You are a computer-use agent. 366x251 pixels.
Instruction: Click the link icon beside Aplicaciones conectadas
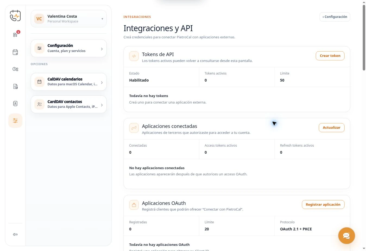tap(134, 128)
